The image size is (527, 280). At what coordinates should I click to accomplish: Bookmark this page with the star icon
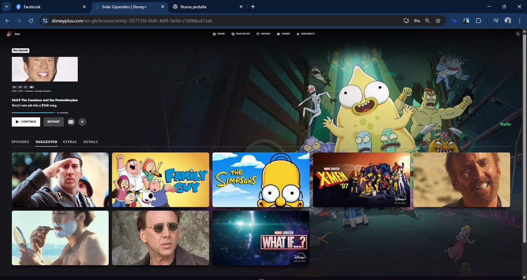(438, 21)
